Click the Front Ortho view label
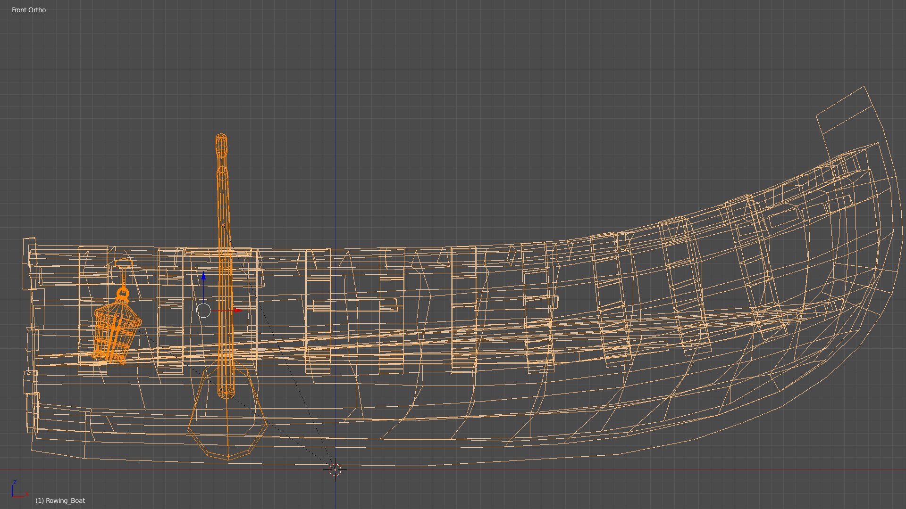Screen dimensions: 906x509 29,10
